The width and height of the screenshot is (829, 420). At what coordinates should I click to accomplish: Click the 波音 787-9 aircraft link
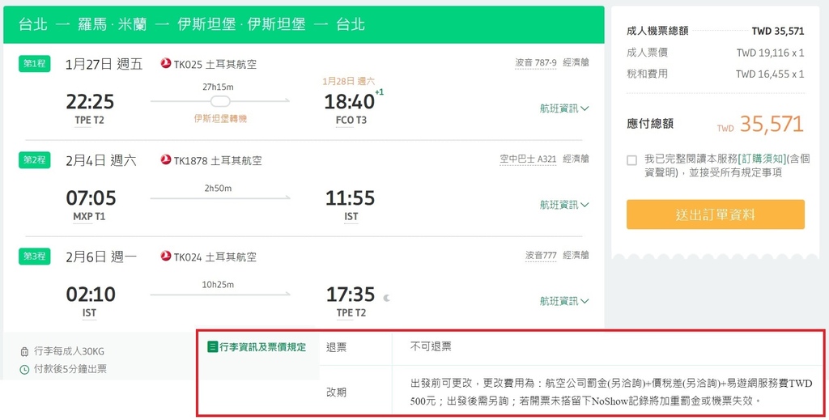point(535,62)
